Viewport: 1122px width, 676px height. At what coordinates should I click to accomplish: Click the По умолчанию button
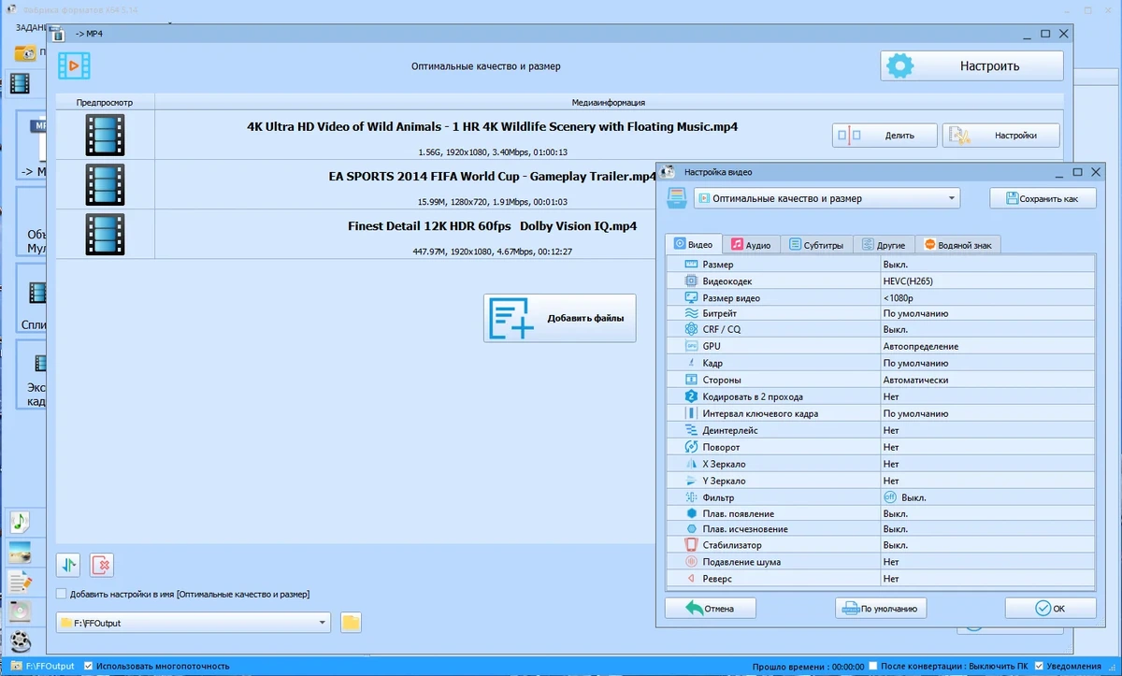point(881,608)
